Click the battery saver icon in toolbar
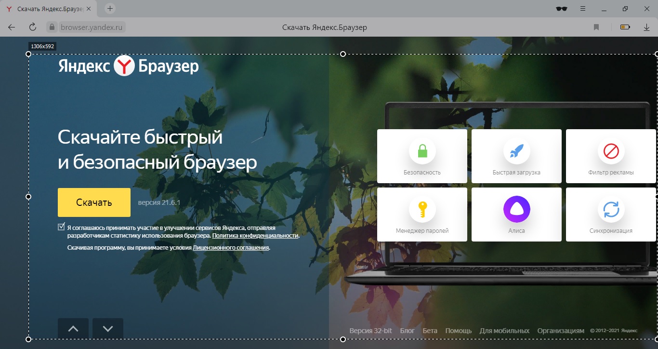The height and width of the screenshot is (349, 658). click(625, 27)
